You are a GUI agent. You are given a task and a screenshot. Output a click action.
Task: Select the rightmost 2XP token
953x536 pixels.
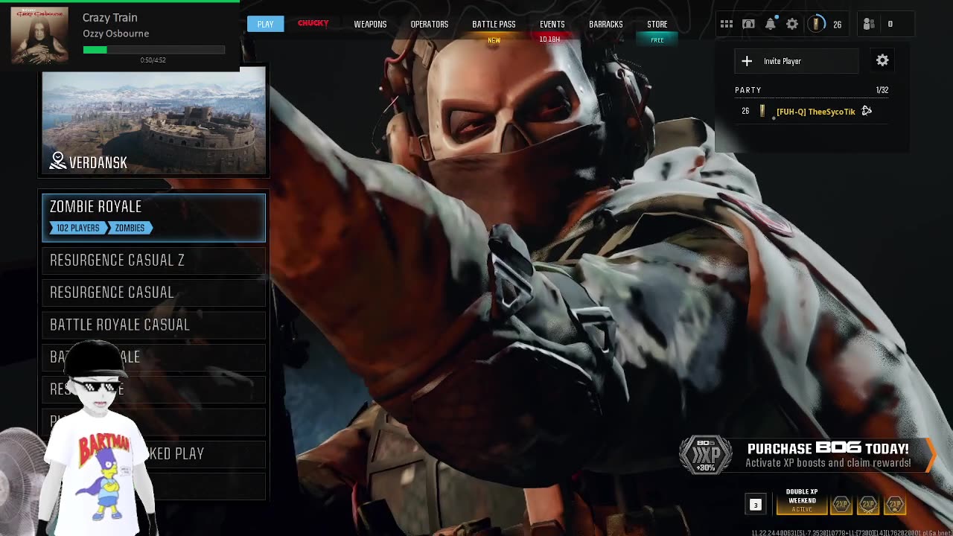click(895, 504)
